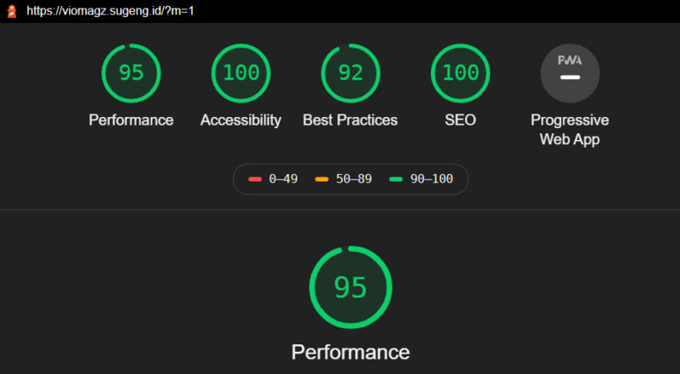Click the 0–49 score range text

click(x=283, y=180)
